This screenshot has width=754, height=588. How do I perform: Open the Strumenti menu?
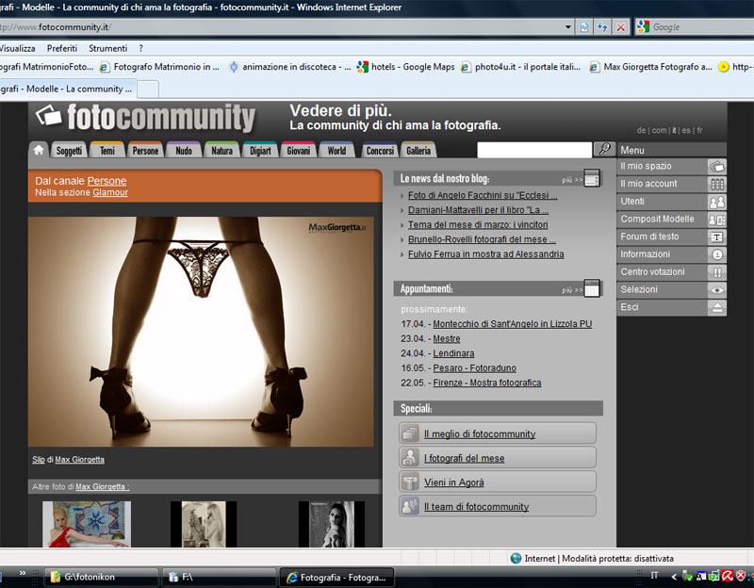point(108,48)
